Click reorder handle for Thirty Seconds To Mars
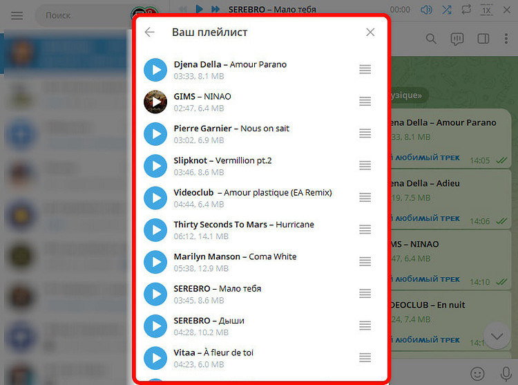Screen dimensions: 518x385 [x=365, y=229]
